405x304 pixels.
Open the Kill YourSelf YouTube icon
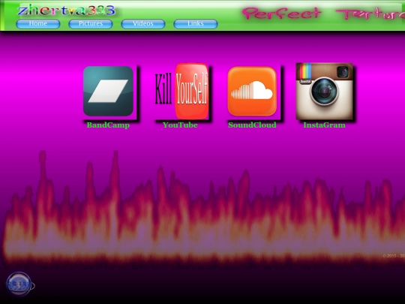point(181,91)
